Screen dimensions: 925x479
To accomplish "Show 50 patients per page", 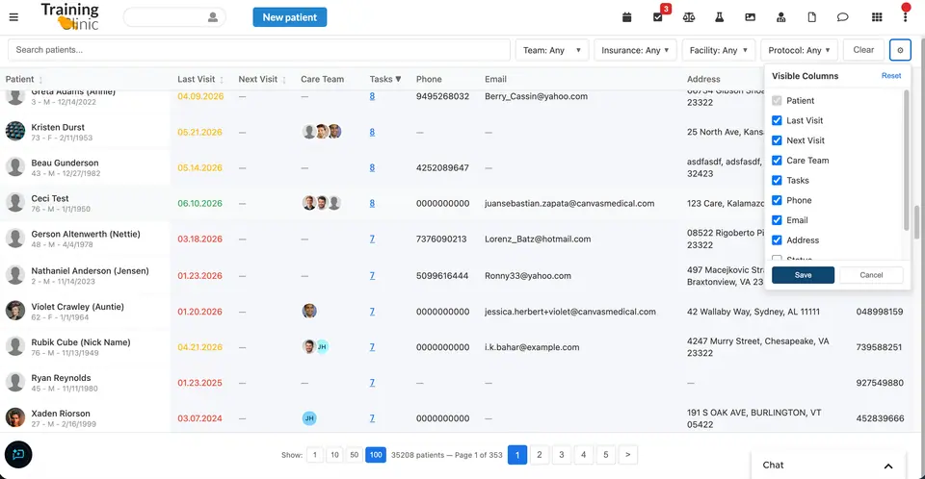I will [x=354, y=455].
